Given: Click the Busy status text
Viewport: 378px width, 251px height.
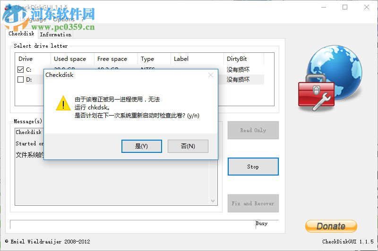Looking at the screenshot, I should 262,223.
